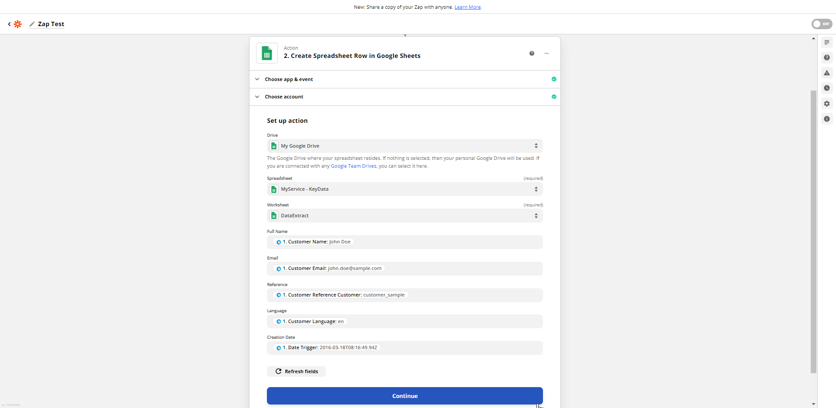Viewport: 836px width, 408px height.
Task: Open the outline notes sidebar icon
Action: click(x=826, y=42)
